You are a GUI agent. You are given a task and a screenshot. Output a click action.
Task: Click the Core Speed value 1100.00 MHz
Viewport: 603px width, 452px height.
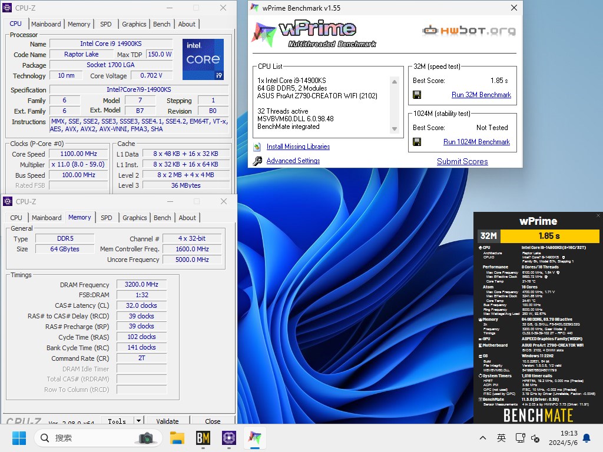[78, 154]
